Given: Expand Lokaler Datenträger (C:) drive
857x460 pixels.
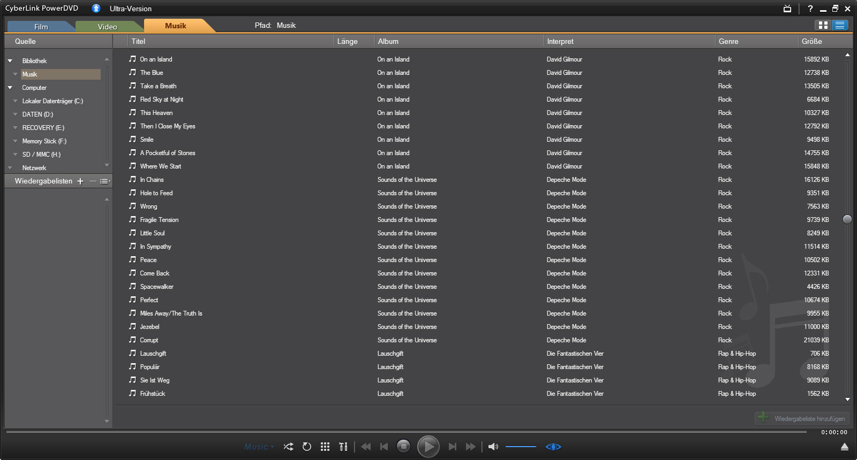Looking at the screenshot, I should click(x=15, y=101).
